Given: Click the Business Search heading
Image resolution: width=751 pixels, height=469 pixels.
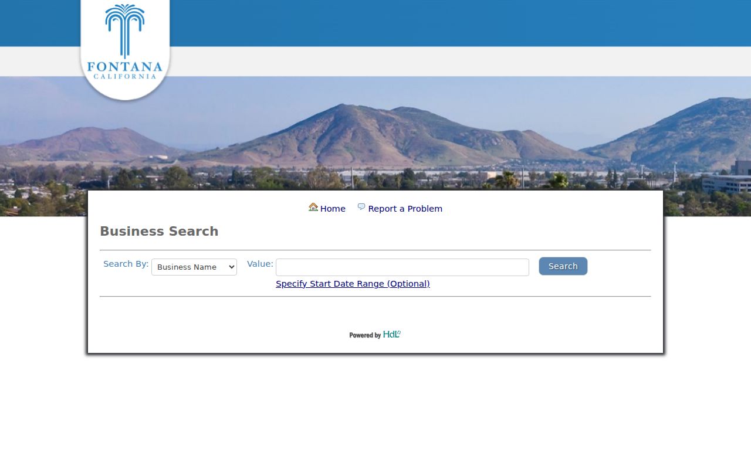Looking at the screenshot, I should pos(159,232).
